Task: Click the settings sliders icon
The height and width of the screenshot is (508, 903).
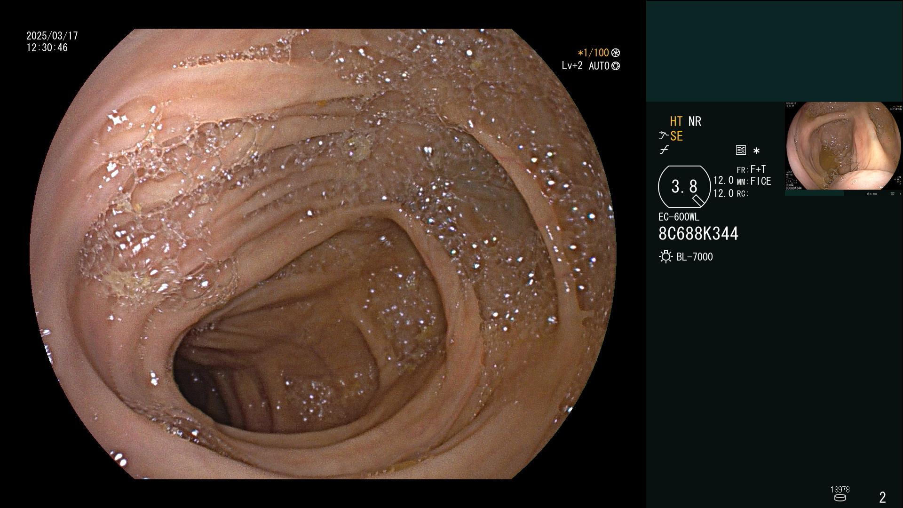Action: coord(741,150)
